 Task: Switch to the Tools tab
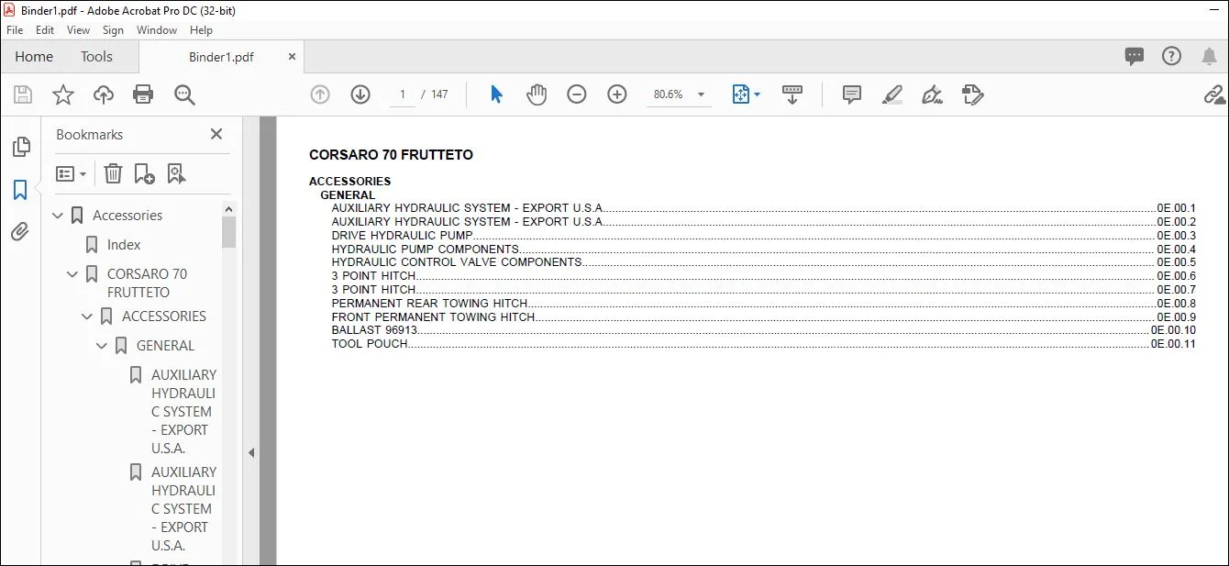click(x=96, y=57)
